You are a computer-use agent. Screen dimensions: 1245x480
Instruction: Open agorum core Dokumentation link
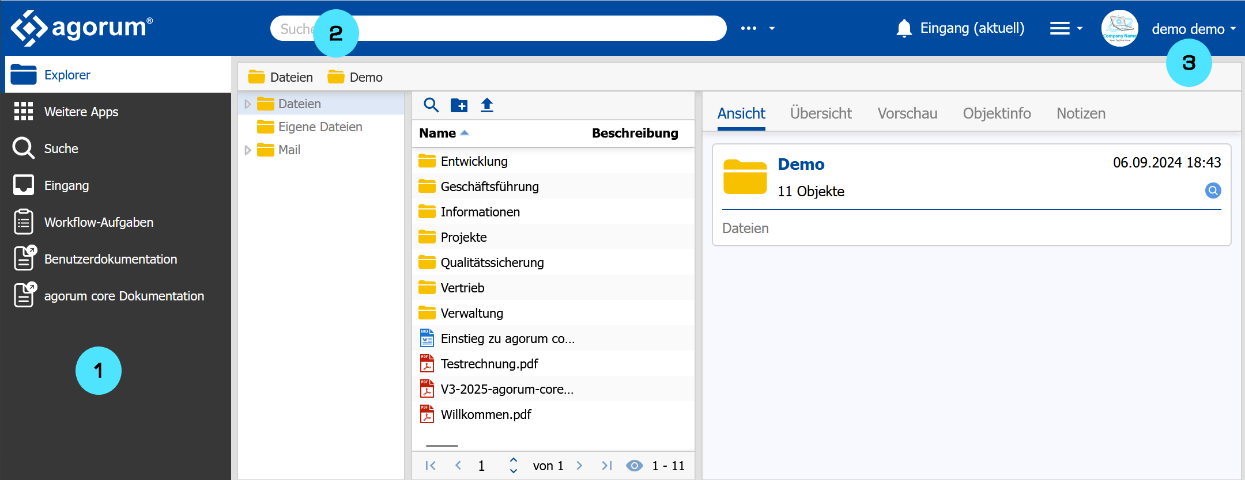118,296
